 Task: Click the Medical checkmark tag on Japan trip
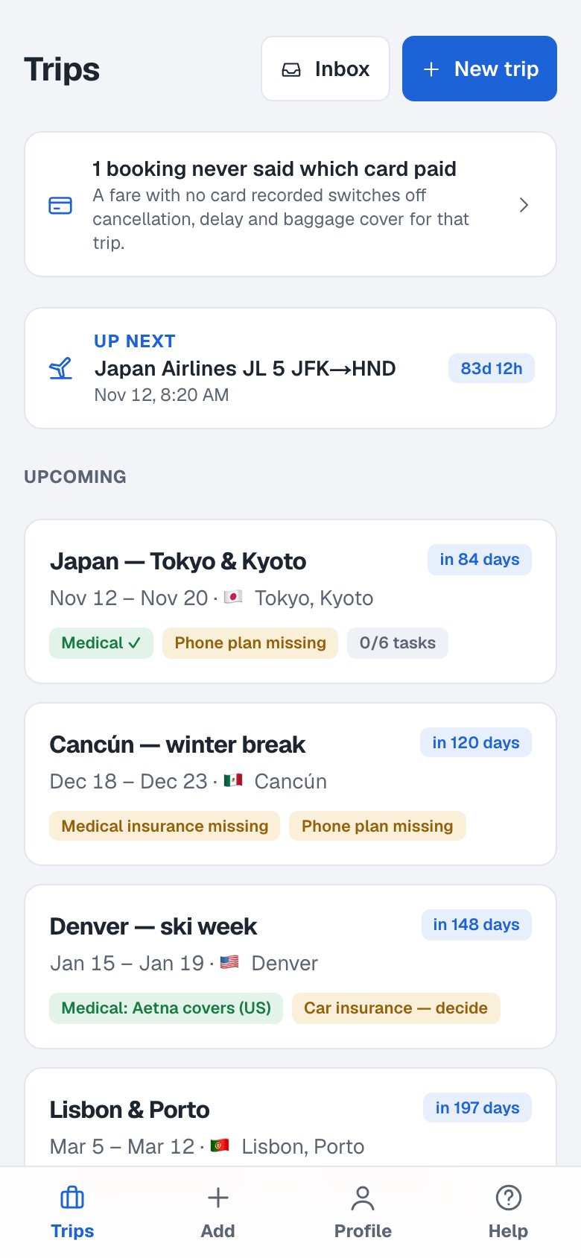101,643
